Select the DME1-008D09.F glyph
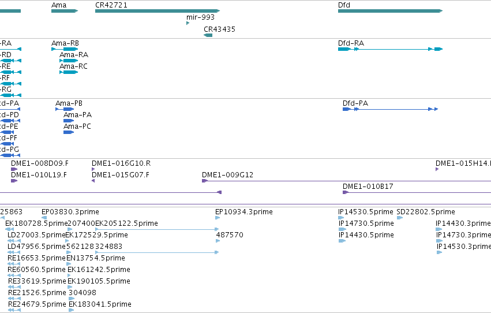The height and width of the screenshot is (313, 491). (x=14, y=169)
